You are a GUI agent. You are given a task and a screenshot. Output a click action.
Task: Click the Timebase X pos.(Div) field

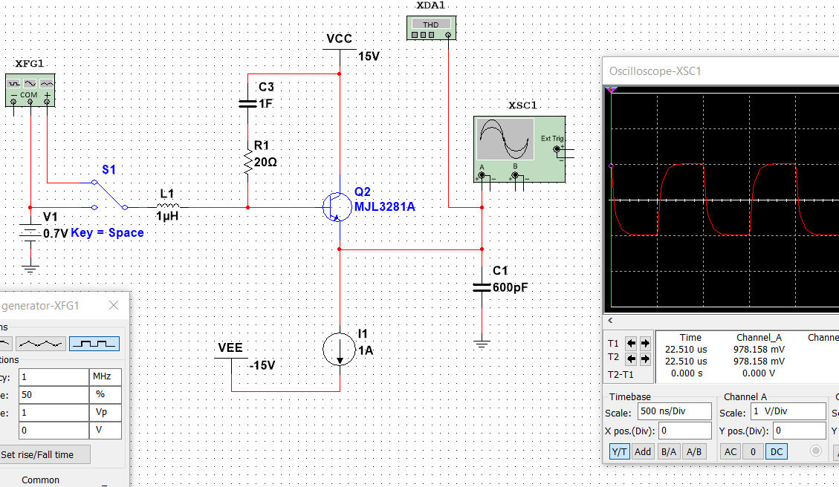point(685,431)
